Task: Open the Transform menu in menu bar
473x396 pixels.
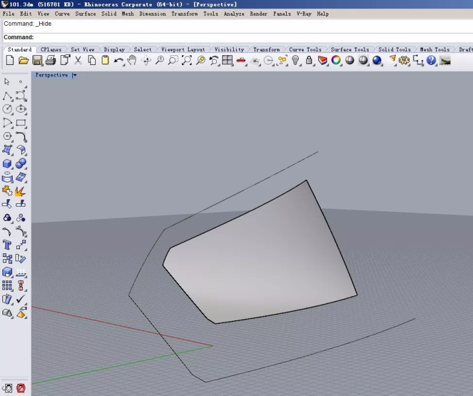Action: [x=184, y=13]
